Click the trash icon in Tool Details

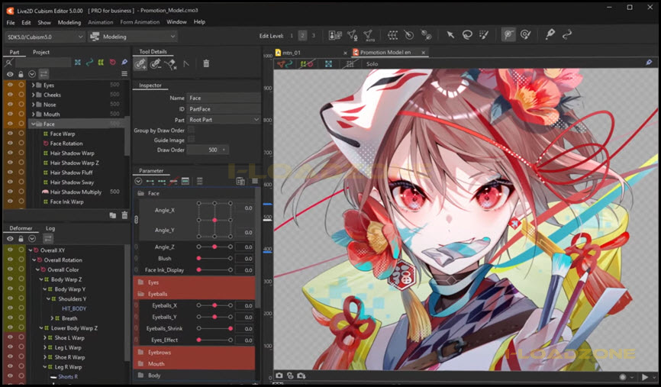point(206,63)
